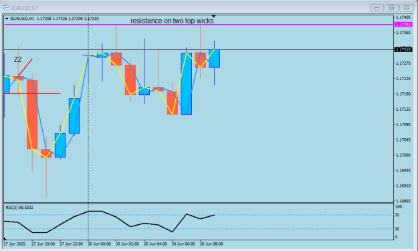The image size is (418, 251).
Task: Click the '30 Jun 08:00' time axis label
Action: (211, 244)
